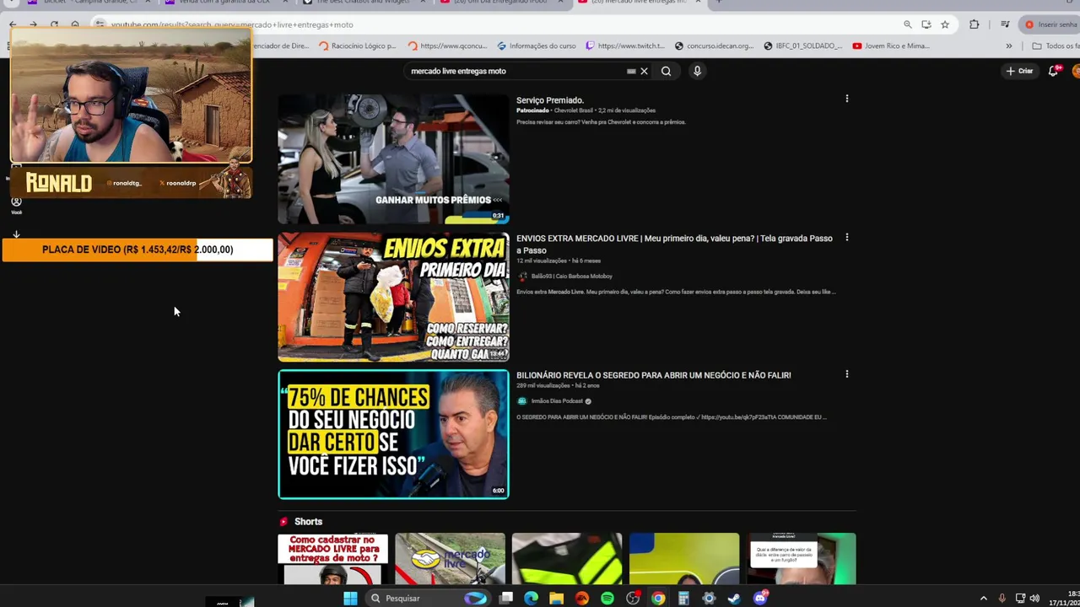
Task: Open the media controls icon in the Chrome toolbar
Action: (1005, 24)
